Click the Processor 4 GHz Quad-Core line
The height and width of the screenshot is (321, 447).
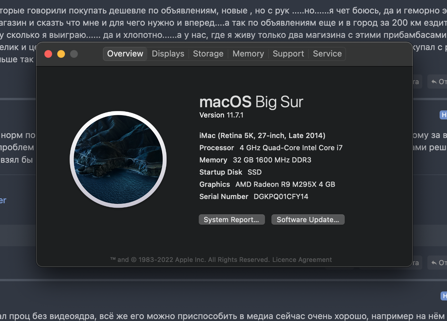[x=271, y=148]
